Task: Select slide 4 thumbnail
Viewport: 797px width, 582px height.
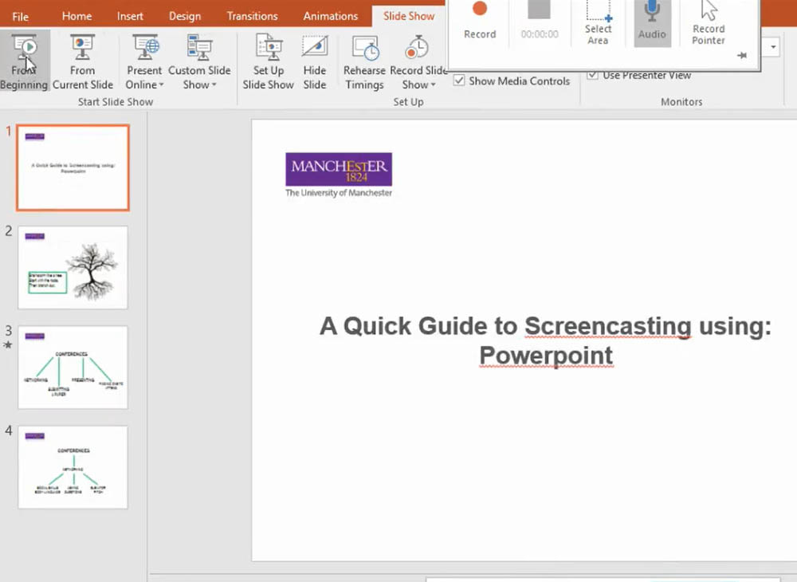Action: click(x=73, y=467)
